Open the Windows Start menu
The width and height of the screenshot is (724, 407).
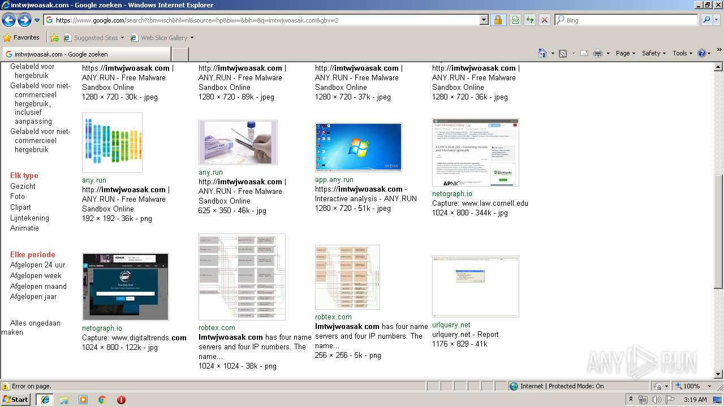pyautogui.click(x=16, y=399)
